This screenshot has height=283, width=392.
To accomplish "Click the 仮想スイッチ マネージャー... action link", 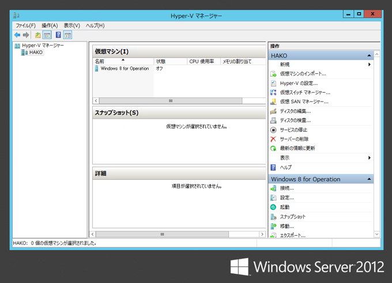I will click(x=305, y=92).
